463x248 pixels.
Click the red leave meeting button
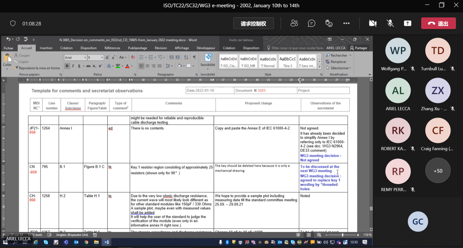(x=438, y=23)
